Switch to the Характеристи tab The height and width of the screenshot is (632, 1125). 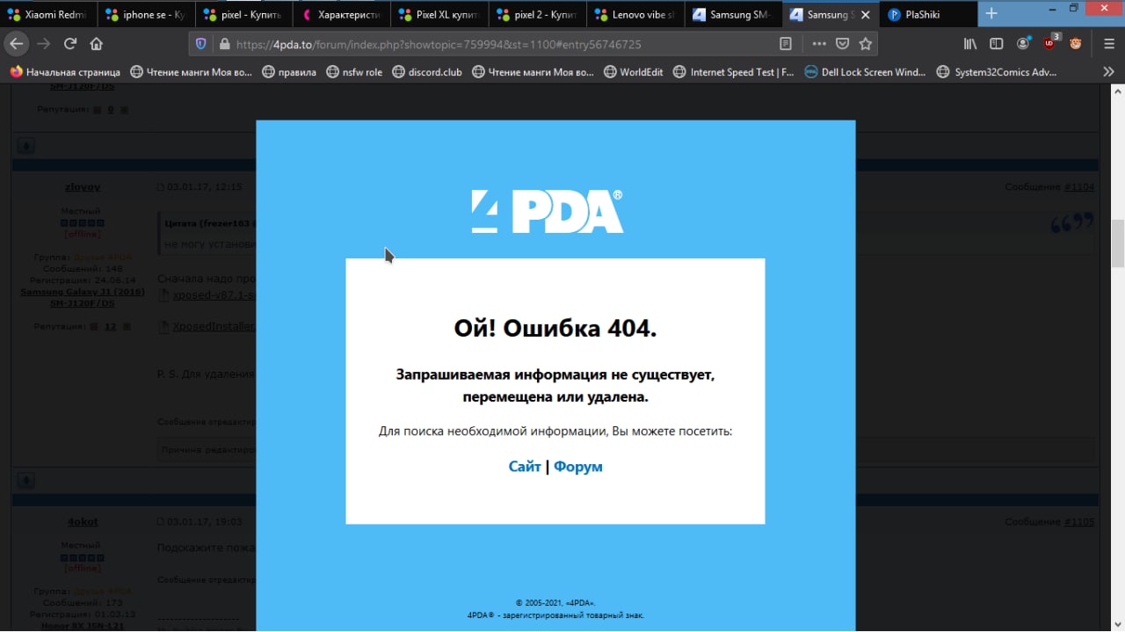(342, 14)
